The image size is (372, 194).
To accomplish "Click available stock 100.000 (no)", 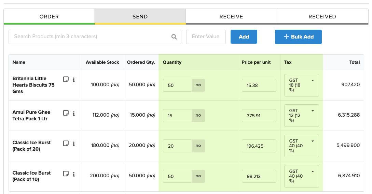I will pyautogui.click(x=105, y=85).
